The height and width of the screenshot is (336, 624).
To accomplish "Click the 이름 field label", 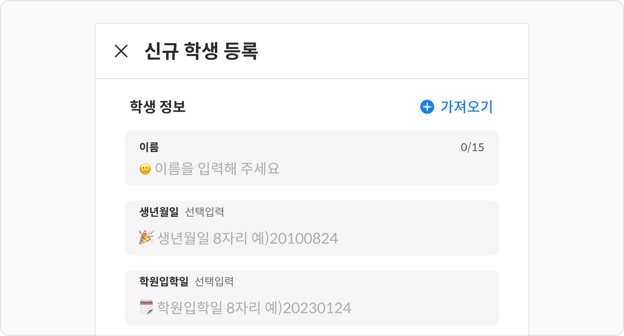I will (149, 147).
